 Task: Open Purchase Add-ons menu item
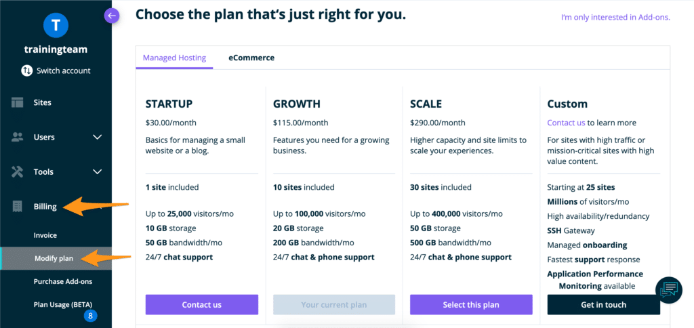point(63,281)
